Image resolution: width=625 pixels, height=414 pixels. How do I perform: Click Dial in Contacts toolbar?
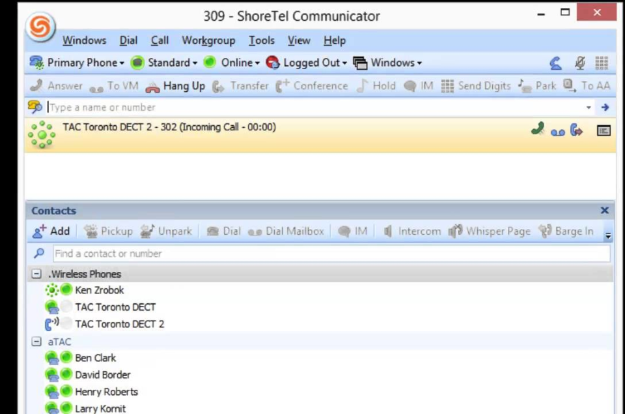(x=223, y=231)
